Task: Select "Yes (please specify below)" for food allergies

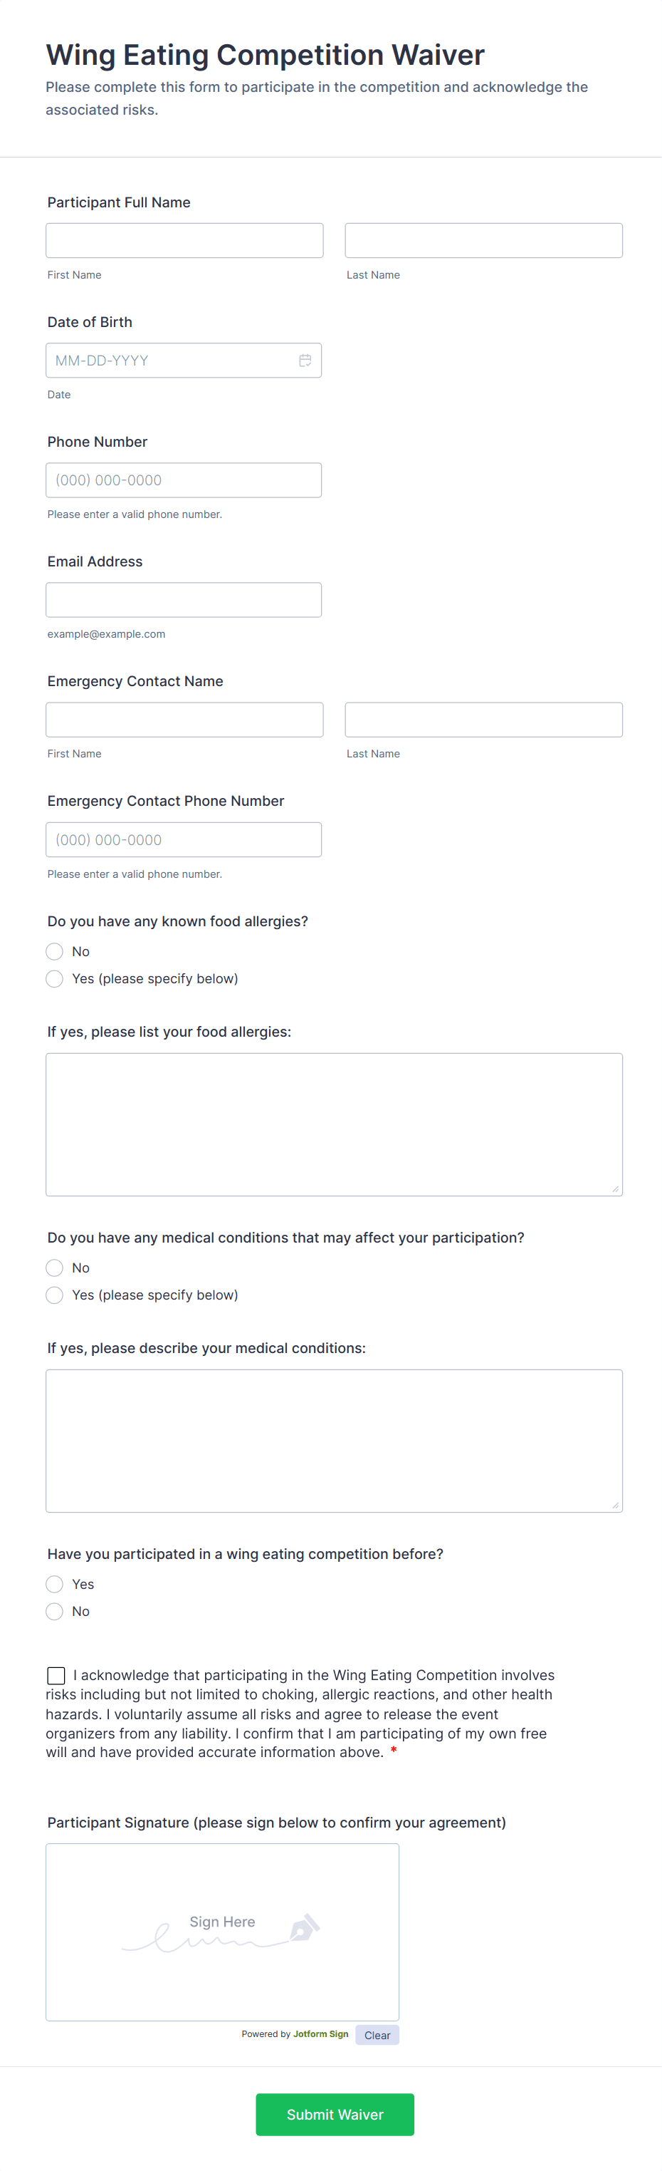Action: [x=54, y=978]
